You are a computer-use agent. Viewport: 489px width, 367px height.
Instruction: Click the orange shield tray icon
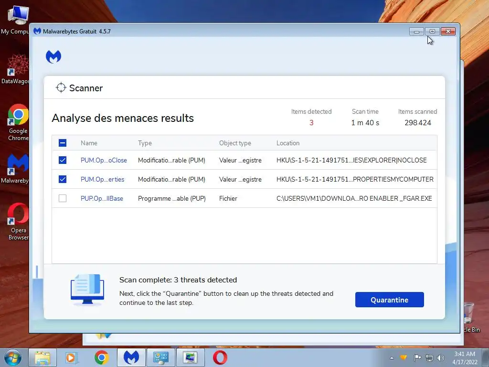(404, 357)
